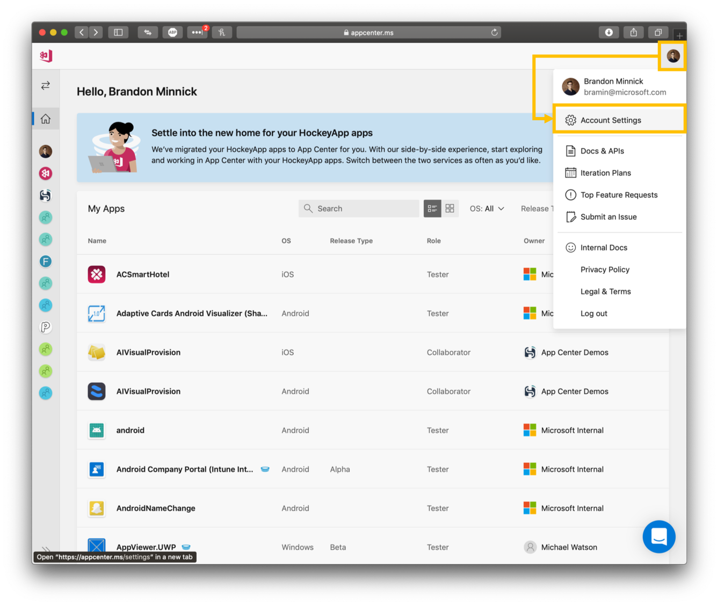Click the Safari address bar

coord(368,32)
